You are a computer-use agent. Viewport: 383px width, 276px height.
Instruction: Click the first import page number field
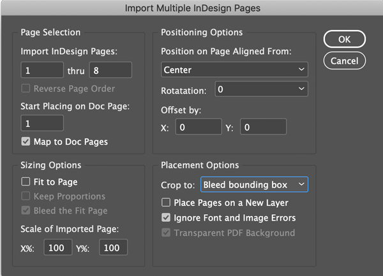(41, 70)
